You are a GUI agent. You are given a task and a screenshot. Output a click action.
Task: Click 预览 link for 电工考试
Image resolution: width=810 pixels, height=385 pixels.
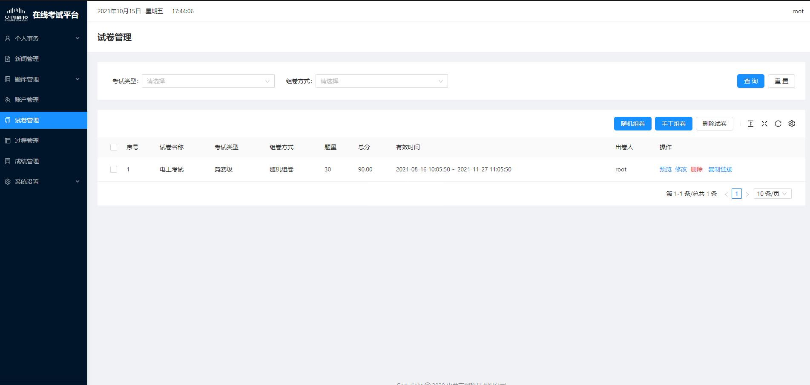click(x=666, y=169)
